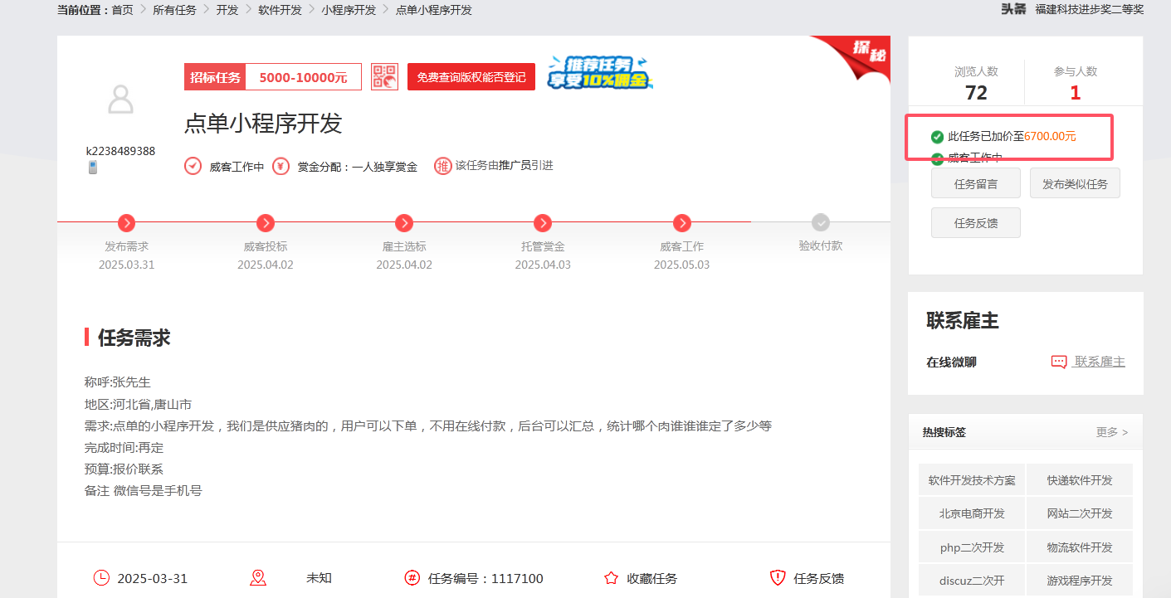The width and height of the screenshot is (1171, 598).
Task: Expand hot search tags via 更多 link
Action: point(1110,432)
